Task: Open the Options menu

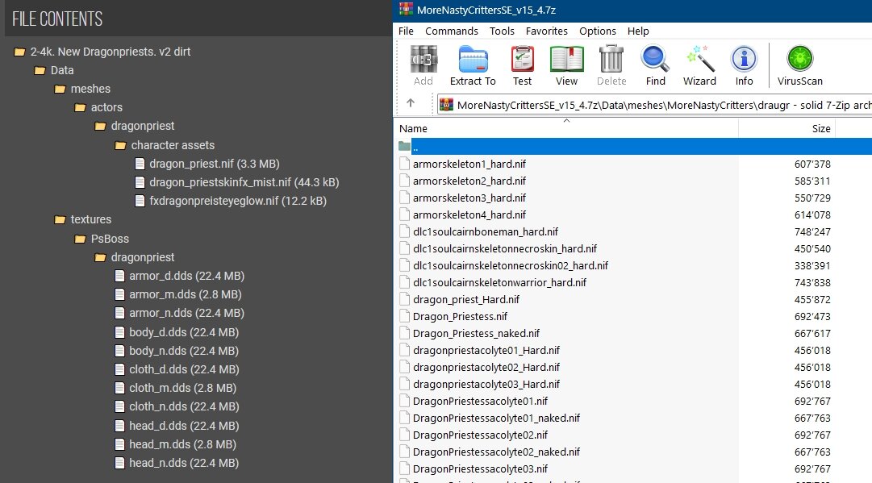Action: [598, 31]
